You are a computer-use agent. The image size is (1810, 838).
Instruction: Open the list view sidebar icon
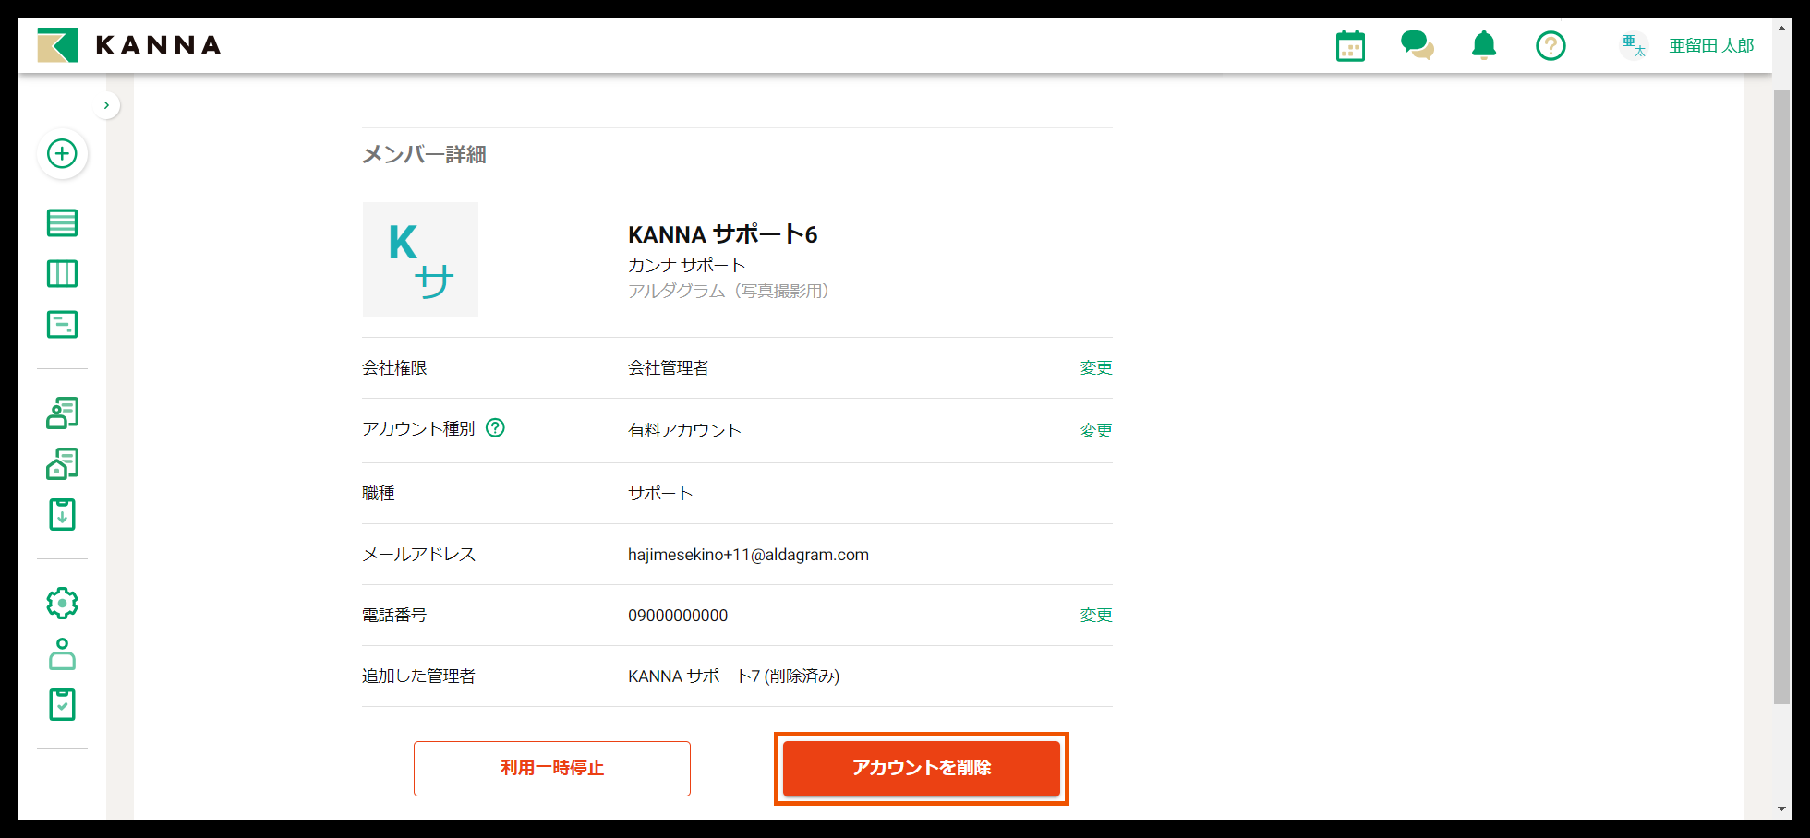coord(62,222)
